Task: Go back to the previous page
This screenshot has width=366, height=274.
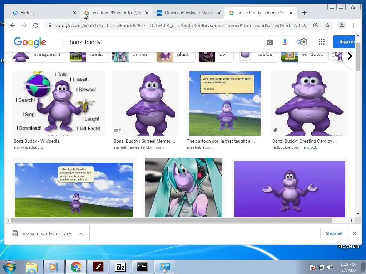Action: 13,25
